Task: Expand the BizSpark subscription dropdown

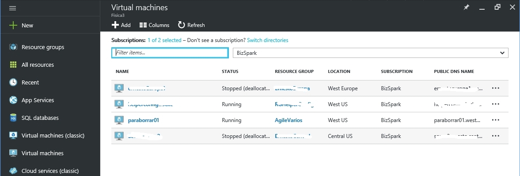Action: tap(371, 53)
